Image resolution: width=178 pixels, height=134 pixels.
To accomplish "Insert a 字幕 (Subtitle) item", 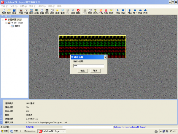I will tap(26, 11).
